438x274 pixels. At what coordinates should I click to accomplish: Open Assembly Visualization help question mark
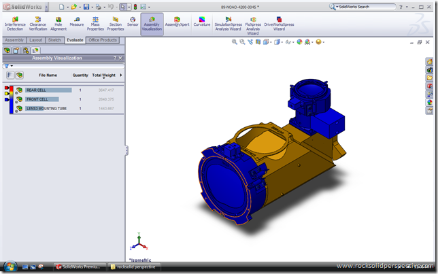(115, 58)
